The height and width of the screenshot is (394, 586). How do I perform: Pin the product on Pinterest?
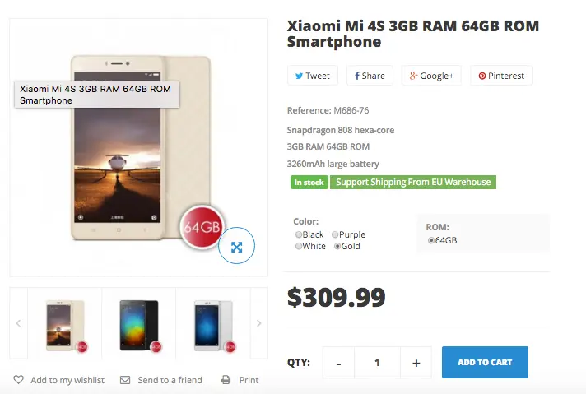[x=501, y=76]
